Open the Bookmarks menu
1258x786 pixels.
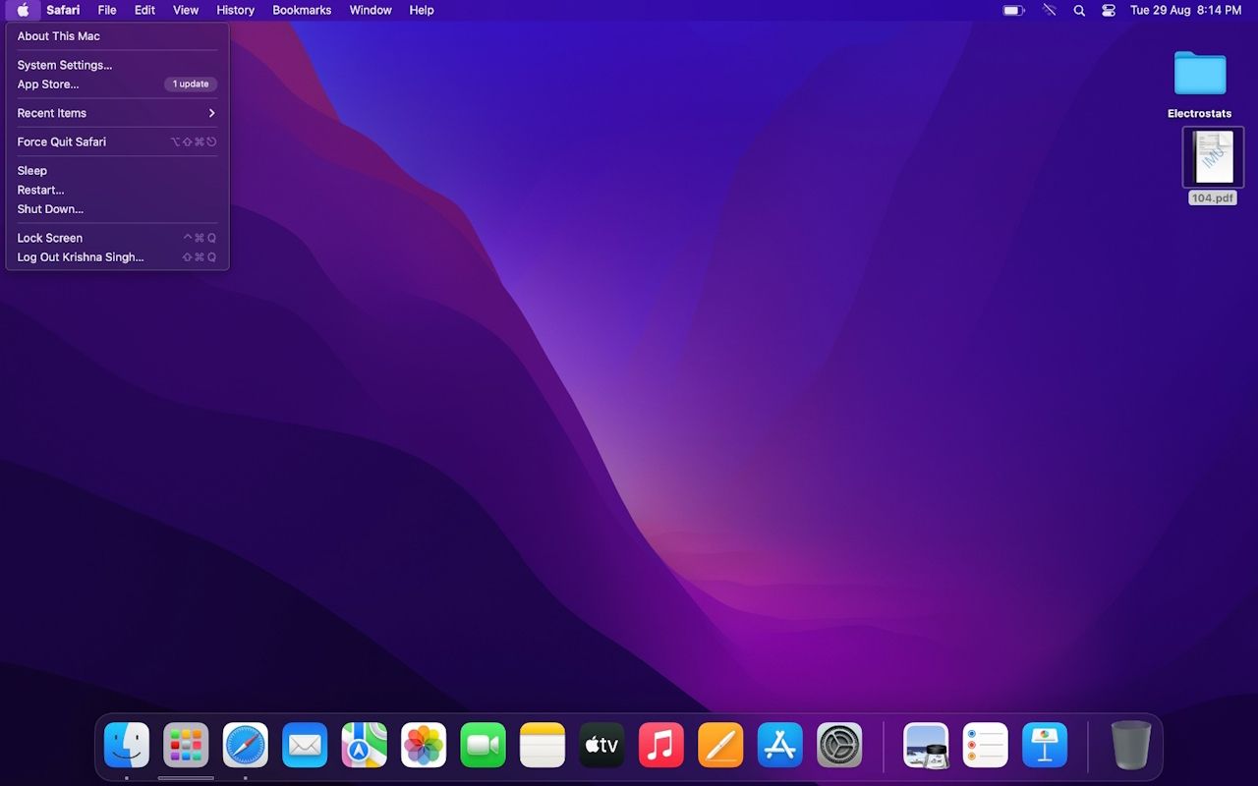[x=302, y=10]
